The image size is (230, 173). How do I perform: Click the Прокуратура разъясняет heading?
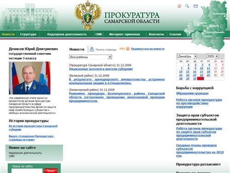(x=198, y=164)
